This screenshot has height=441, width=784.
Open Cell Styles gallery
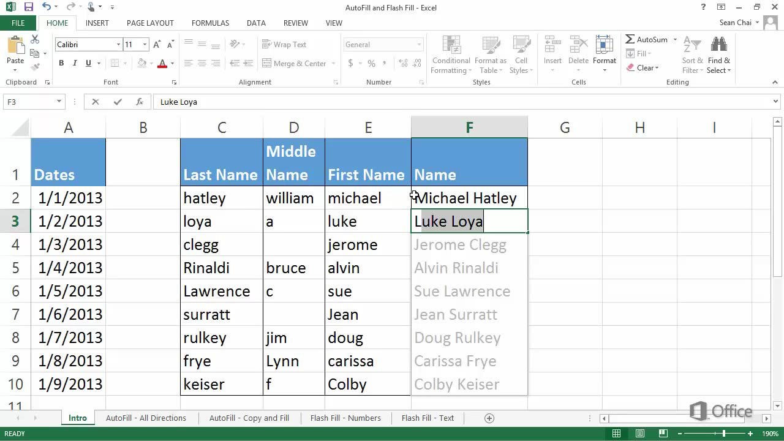[521, 55]
